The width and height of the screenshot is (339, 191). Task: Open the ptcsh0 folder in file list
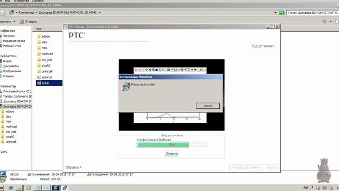click(43, 65)
